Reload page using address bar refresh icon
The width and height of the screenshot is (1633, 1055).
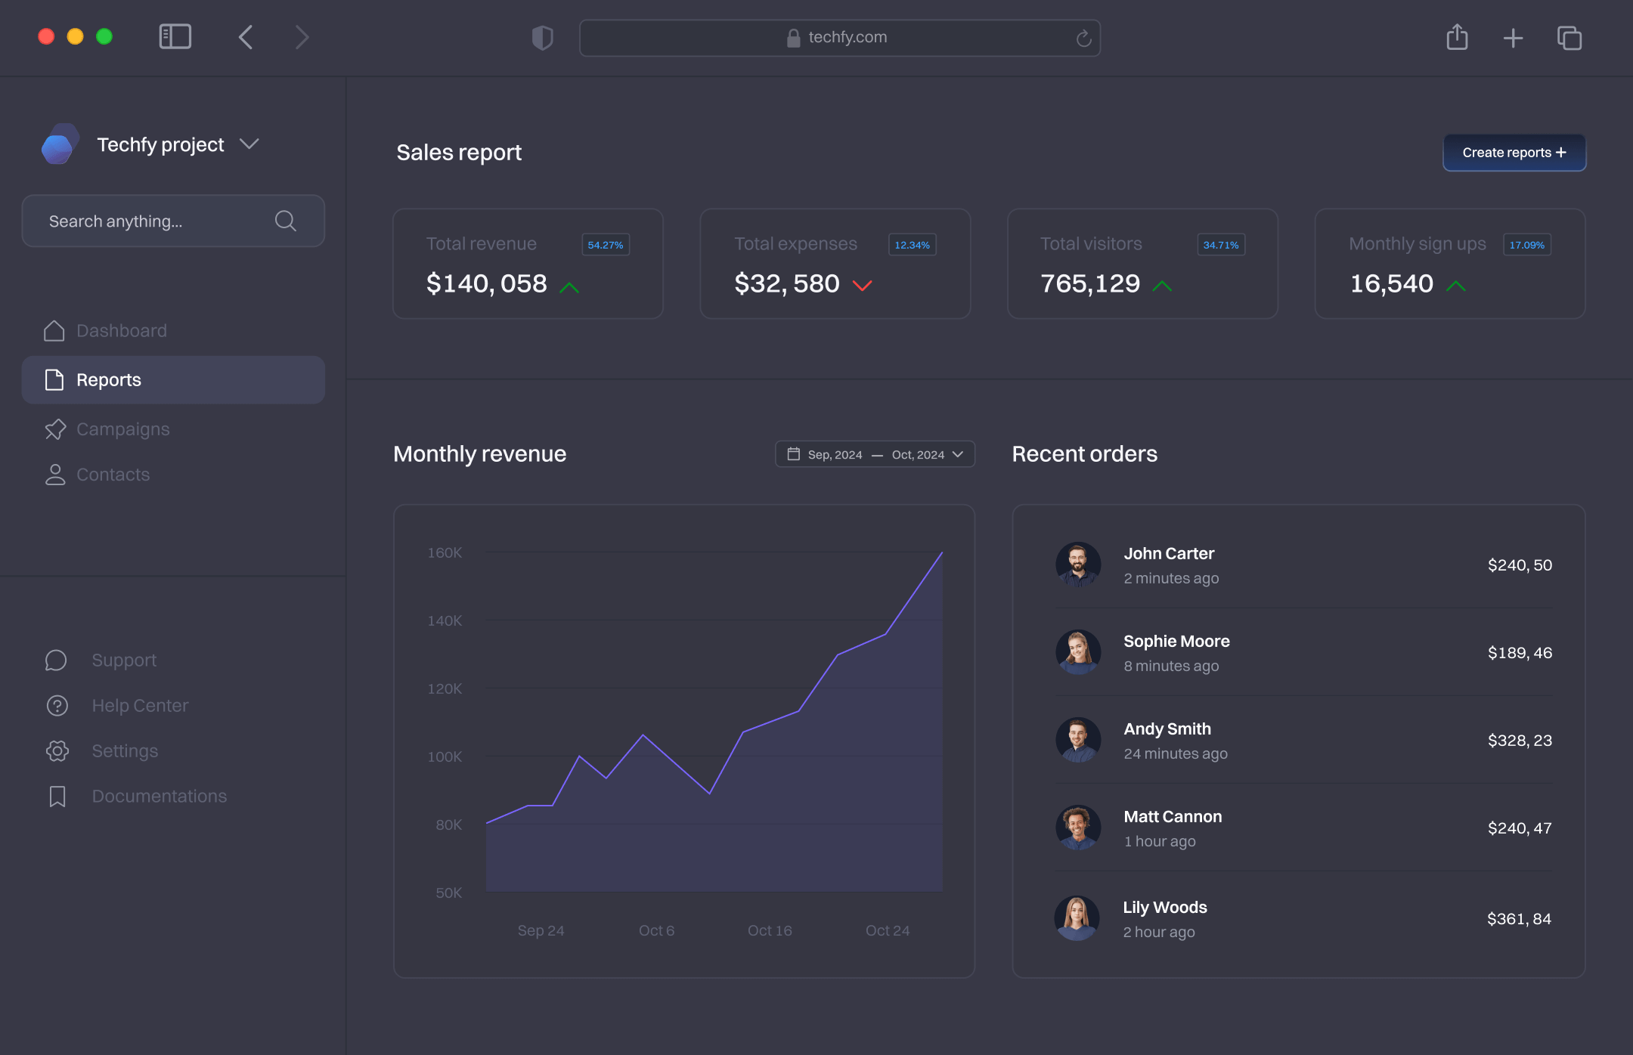(1083, 38)
